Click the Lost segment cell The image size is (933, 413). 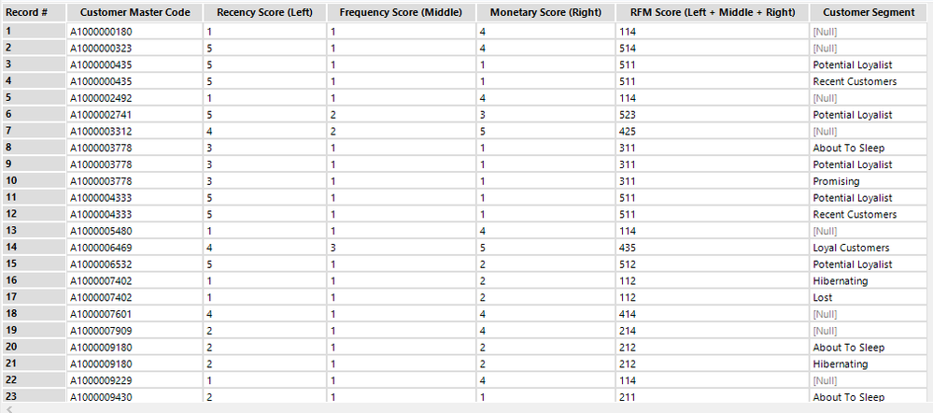click(822, 297)
